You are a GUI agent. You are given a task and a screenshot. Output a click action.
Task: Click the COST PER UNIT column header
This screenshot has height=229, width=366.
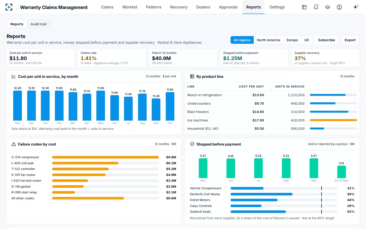[x=251, y=87]
